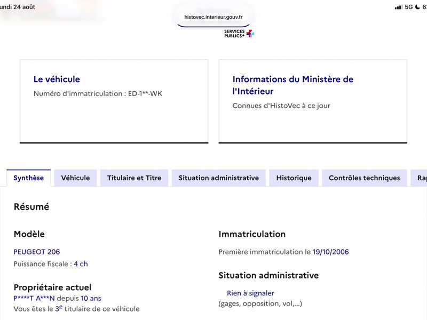Select the registration number ED-1**-WK text

point(145,94)
